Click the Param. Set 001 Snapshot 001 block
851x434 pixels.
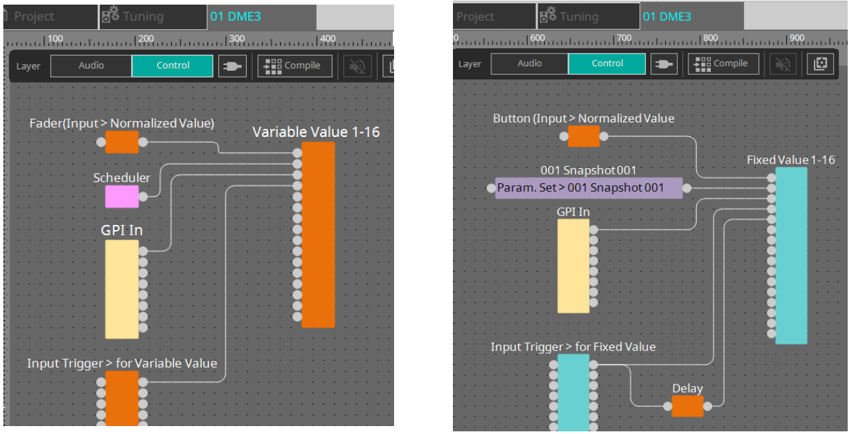pos(587,188)
